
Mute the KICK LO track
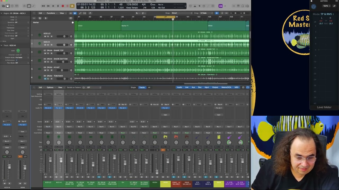click(x=45, y=36)
